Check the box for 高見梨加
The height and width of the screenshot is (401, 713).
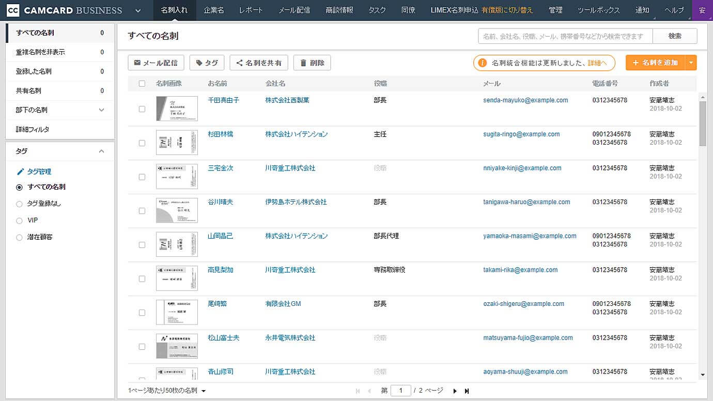point(142,279)
